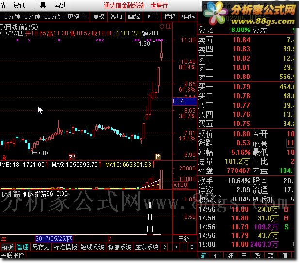Viewport: 300px width, 263px height.
Task: Select the 庄家系统 tab
Action: 146,247
